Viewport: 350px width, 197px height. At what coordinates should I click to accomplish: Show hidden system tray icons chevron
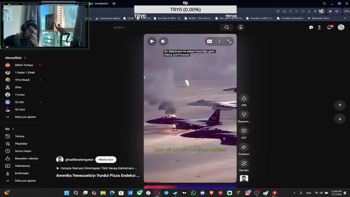294,193
